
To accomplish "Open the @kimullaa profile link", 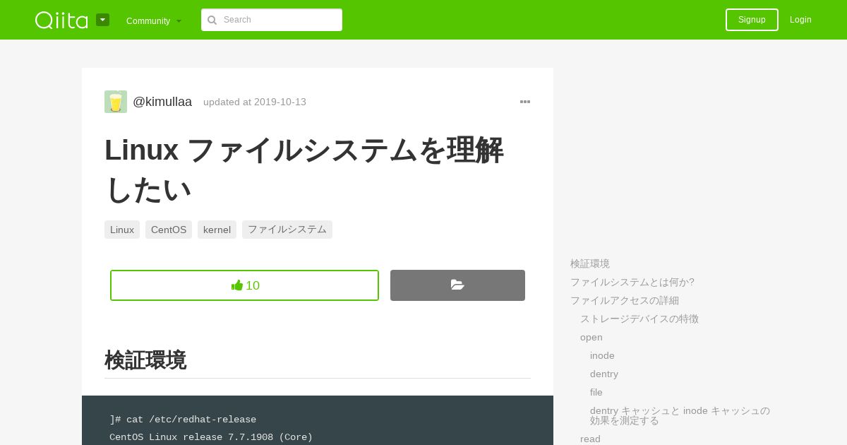I will point(162,102).
